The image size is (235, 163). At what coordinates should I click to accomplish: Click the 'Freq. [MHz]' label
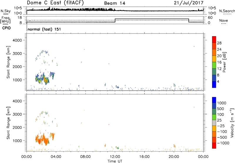point(6,20)
